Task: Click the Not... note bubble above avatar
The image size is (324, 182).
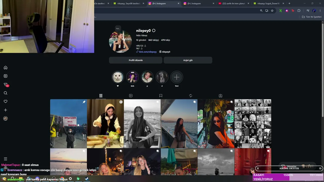Action: point(118,29)
